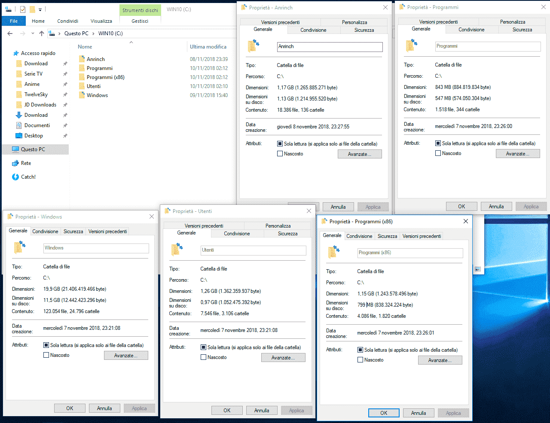Click the Anrinch folder name field
Viewport: 550px width, 423px height.
pyautogui.click(x=330, y=47)
